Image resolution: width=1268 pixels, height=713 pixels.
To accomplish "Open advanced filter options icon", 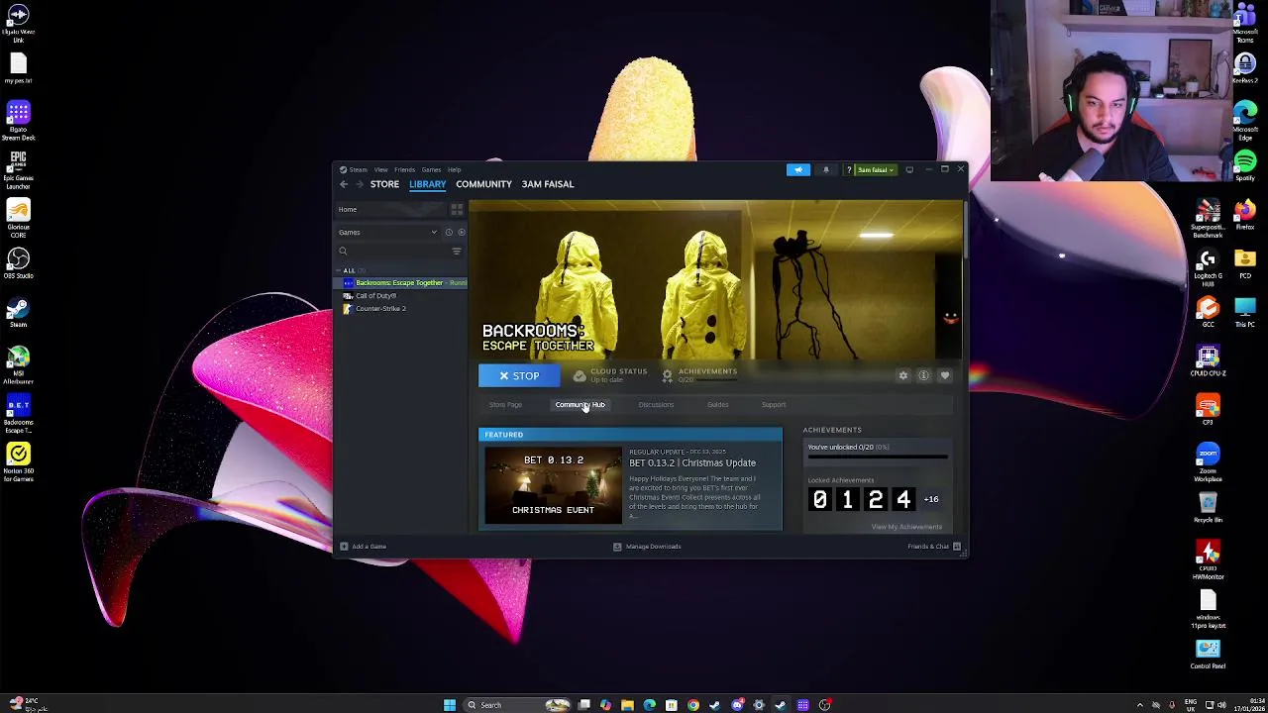I will pyautogui.click(x=457, y=252).
